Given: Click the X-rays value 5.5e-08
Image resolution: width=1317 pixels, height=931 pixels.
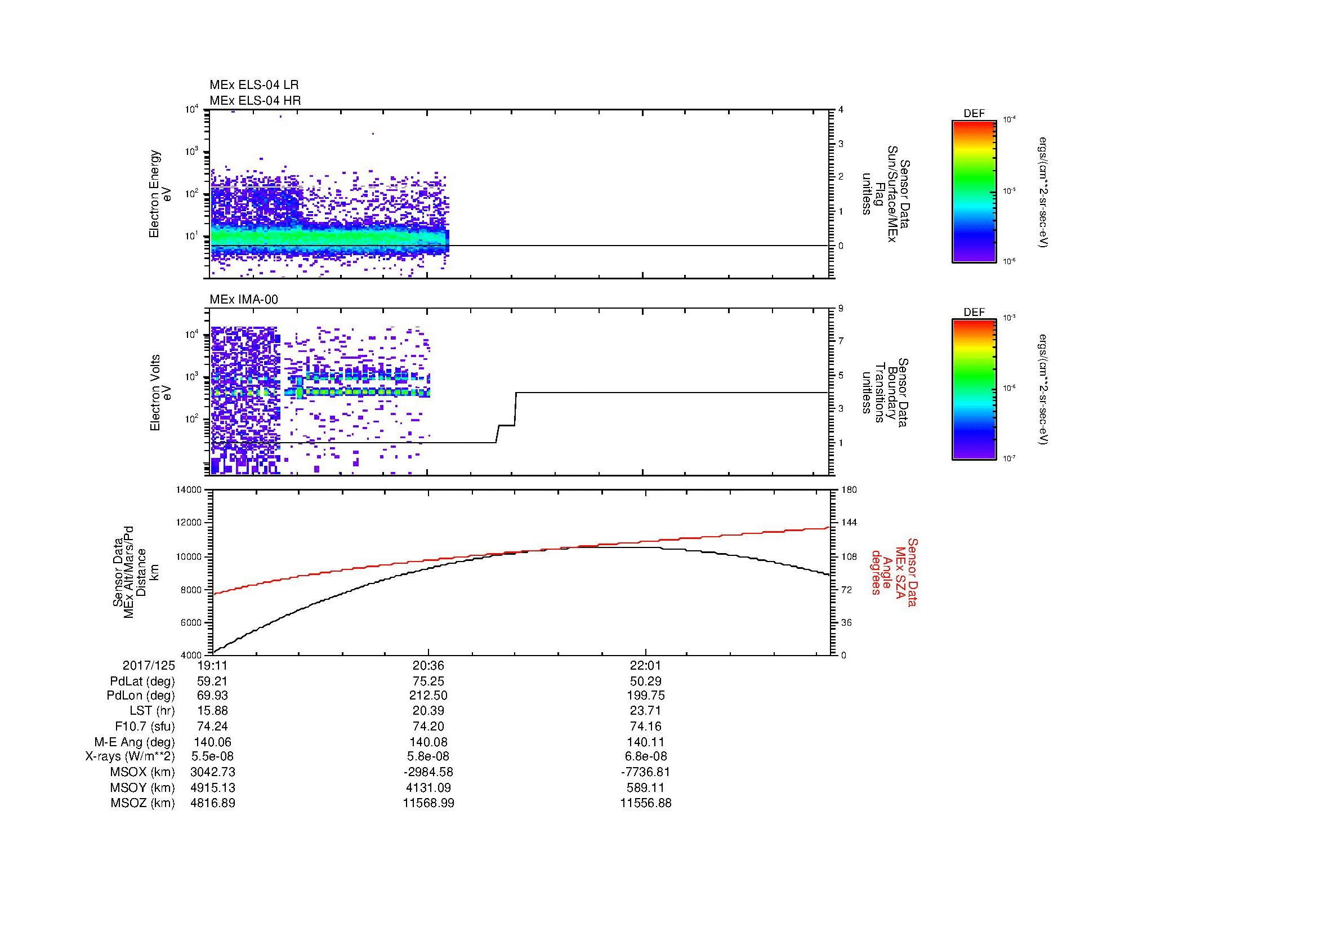Looking at the screenshot, I should click(x=213, y=756).
